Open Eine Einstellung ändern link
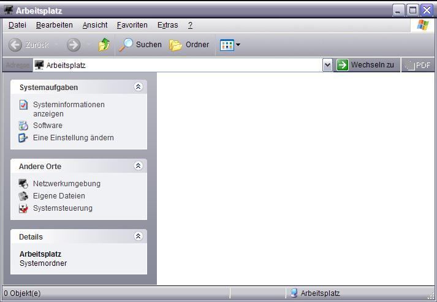 [74, 138]
